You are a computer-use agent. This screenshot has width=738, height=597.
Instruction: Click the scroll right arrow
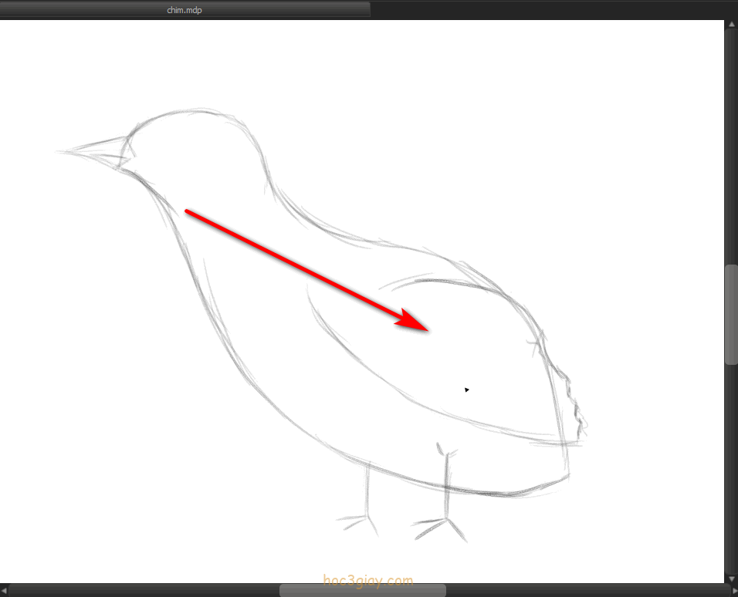(x=735, y=591)
